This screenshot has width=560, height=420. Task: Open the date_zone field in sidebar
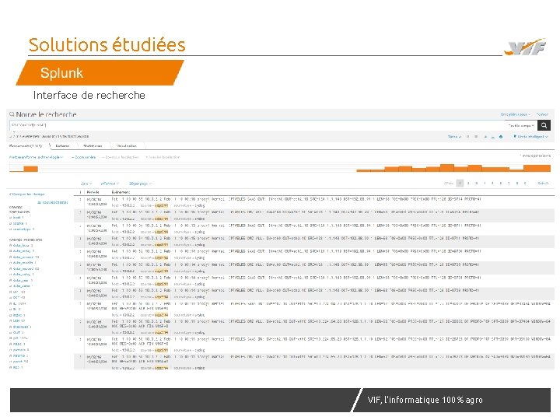[21, 286]
